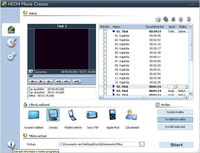Image resolution: width=200 pixels, height=153 pixels.
Task: Click the vertical scrollbar thumb of list
Action: (x=190, y=45)
